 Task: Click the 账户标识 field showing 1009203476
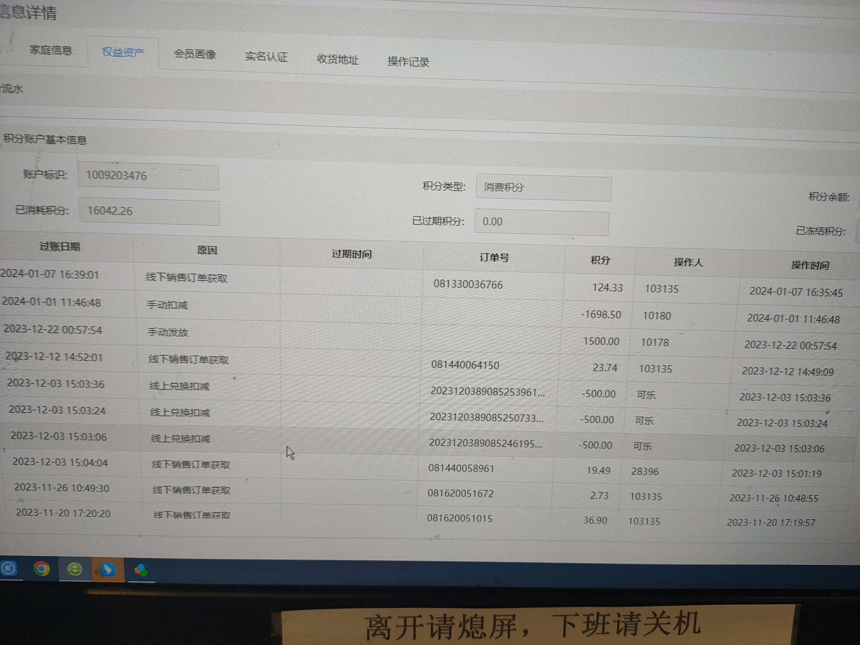click(x=148, y=176)
